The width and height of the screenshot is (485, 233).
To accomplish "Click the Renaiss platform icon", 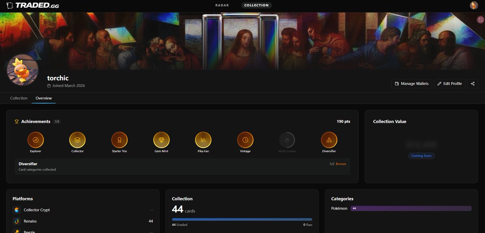I will [16, 221].
